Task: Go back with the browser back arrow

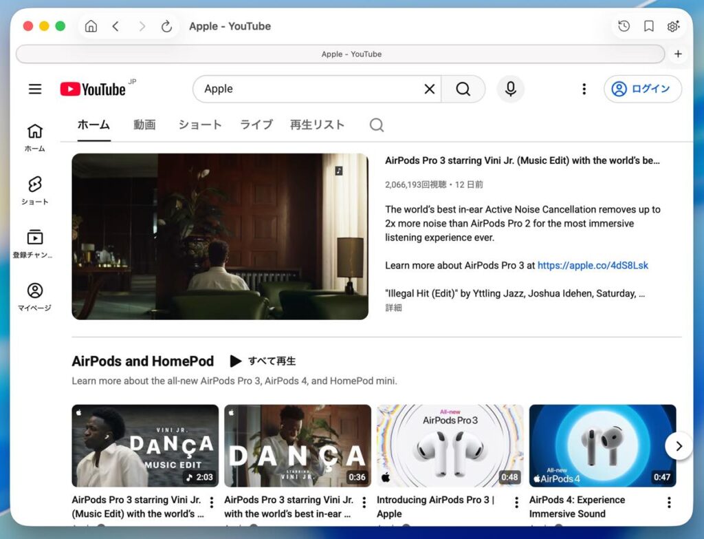Action: click(x=115, y=26)
